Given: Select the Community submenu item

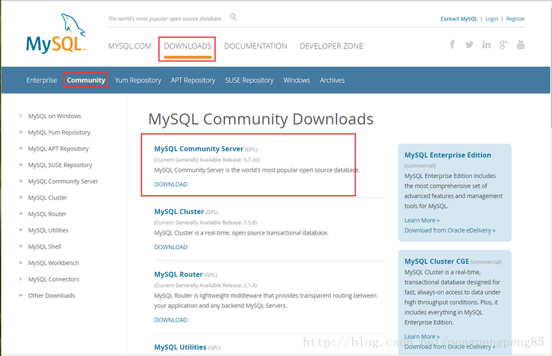Looking at the screenshot, I should (x=86, y=80).
